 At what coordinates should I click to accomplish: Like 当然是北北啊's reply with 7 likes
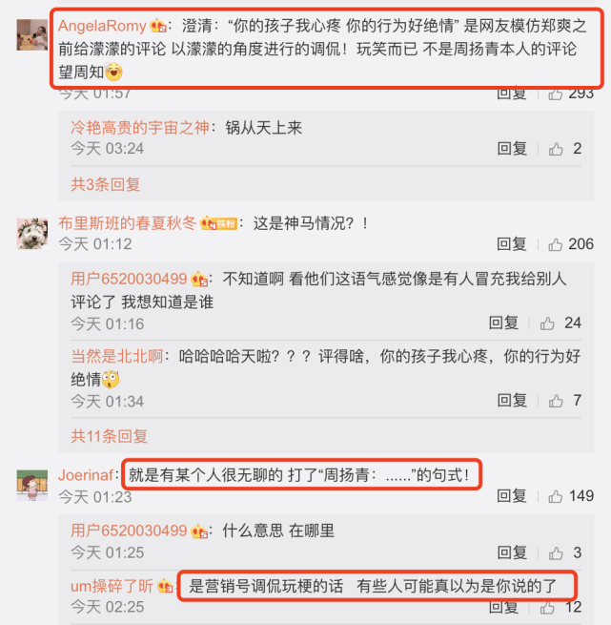pos(556,401)
